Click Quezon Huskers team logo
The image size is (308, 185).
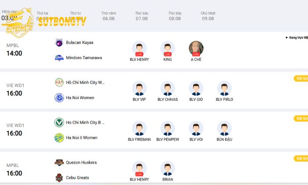(x=59, y=163)
